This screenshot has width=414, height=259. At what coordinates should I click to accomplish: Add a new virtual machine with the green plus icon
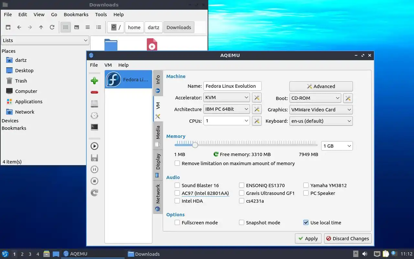(94, 81)
